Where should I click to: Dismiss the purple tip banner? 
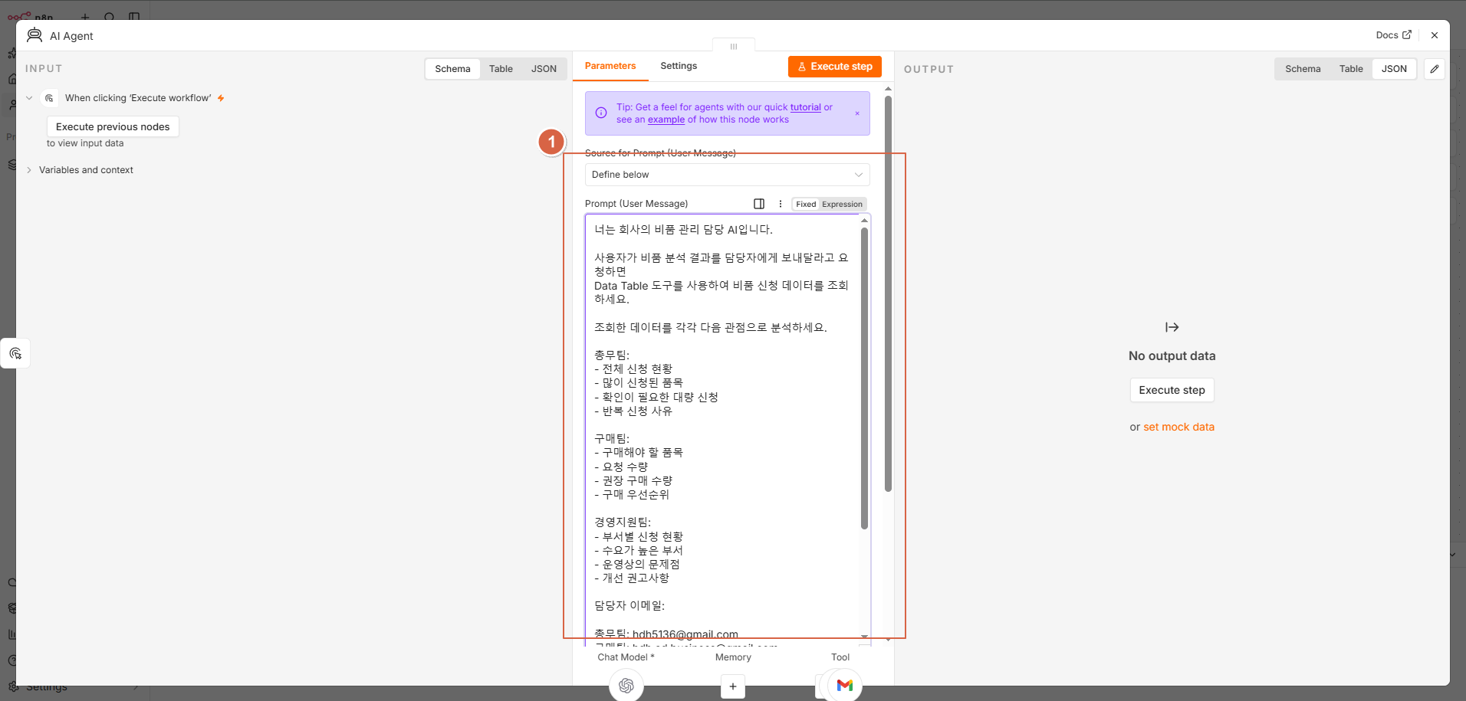coord(857,113)
